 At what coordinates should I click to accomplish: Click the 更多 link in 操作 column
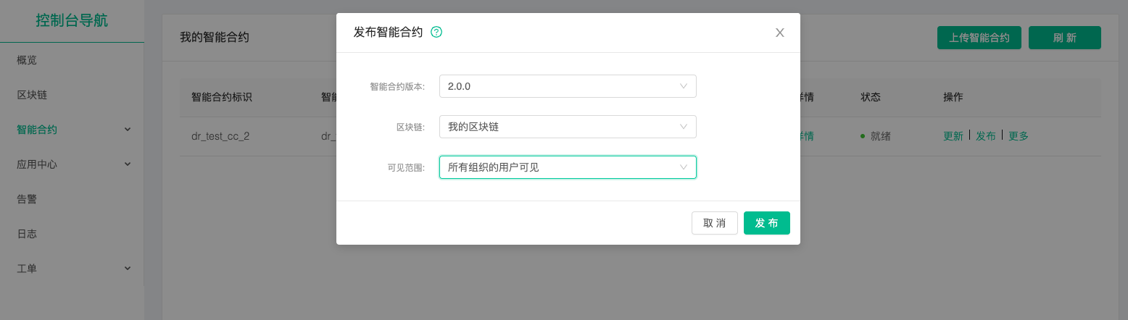(x=1019, y=136)
